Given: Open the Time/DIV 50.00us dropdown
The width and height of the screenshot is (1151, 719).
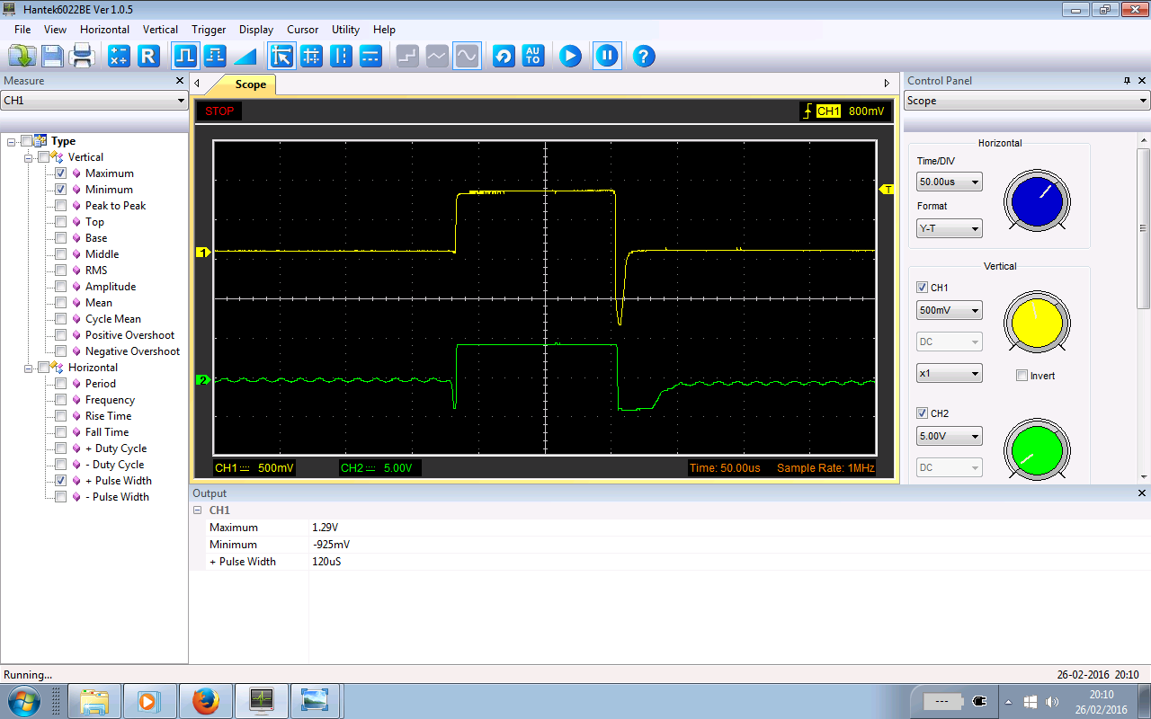Looking at the screenshot, I should click(x=949, y=182).
